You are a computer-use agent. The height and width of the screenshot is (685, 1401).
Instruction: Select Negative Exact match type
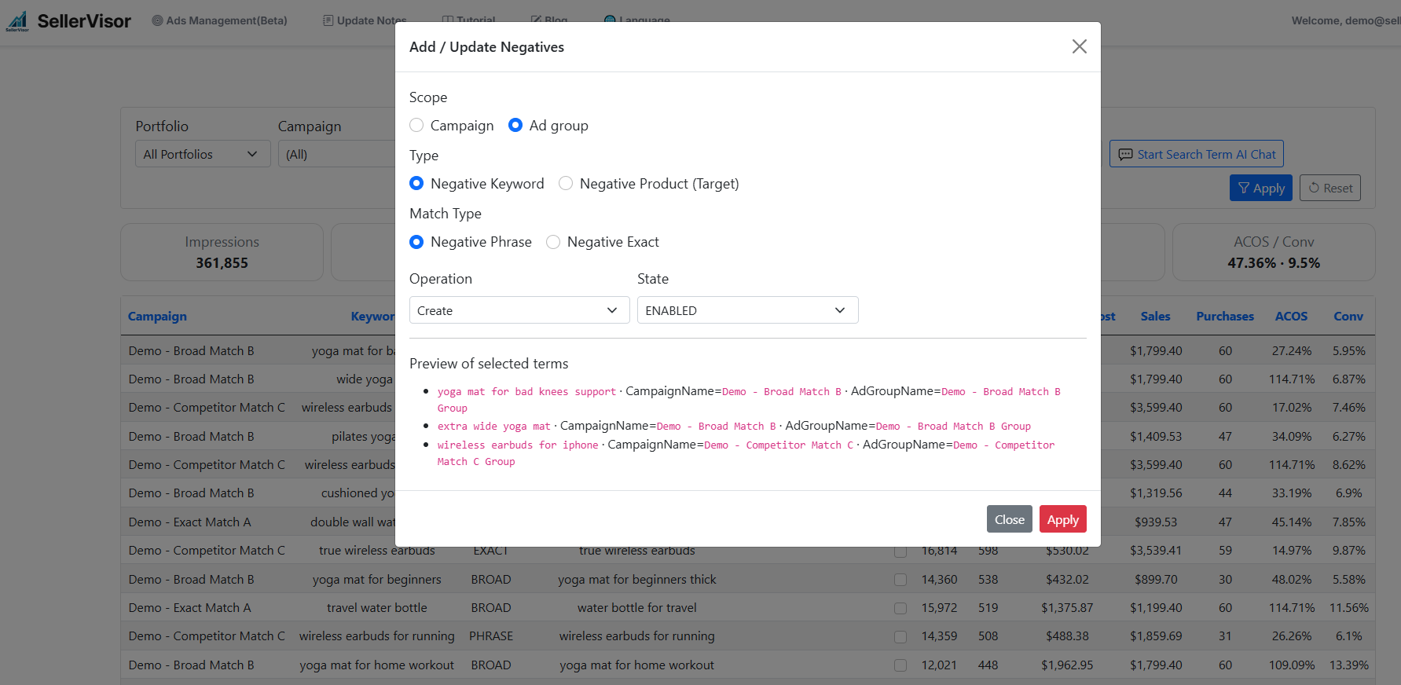[x=553, y=242]
